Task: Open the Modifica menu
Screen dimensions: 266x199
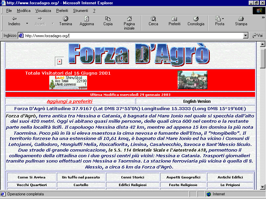Action: coord(24,11)
